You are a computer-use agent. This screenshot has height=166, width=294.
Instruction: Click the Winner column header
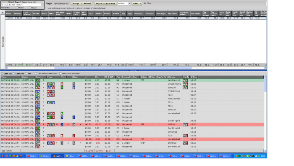pyautogui.click(x=175, y=77)
